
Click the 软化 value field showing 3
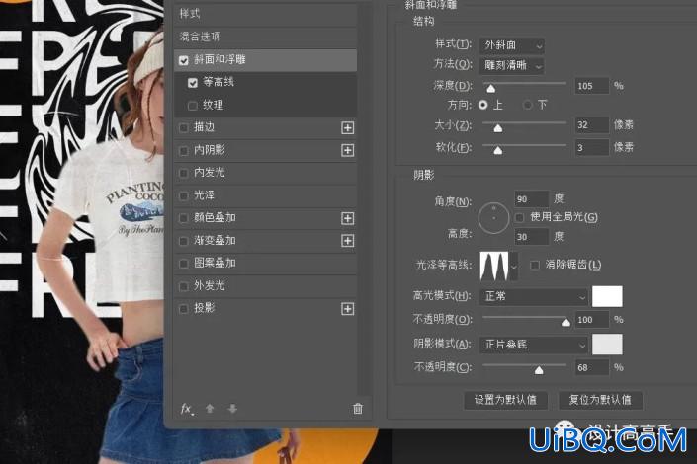coord(591,148)
